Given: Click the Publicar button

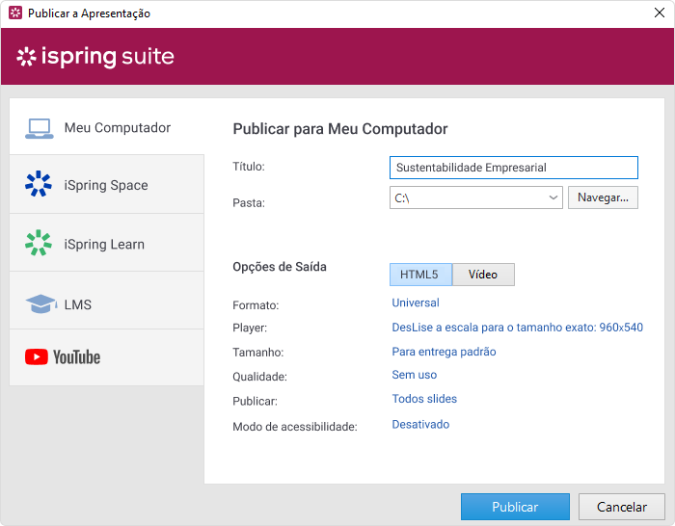Looking at the screenshot, I should (x=515, y=507).
